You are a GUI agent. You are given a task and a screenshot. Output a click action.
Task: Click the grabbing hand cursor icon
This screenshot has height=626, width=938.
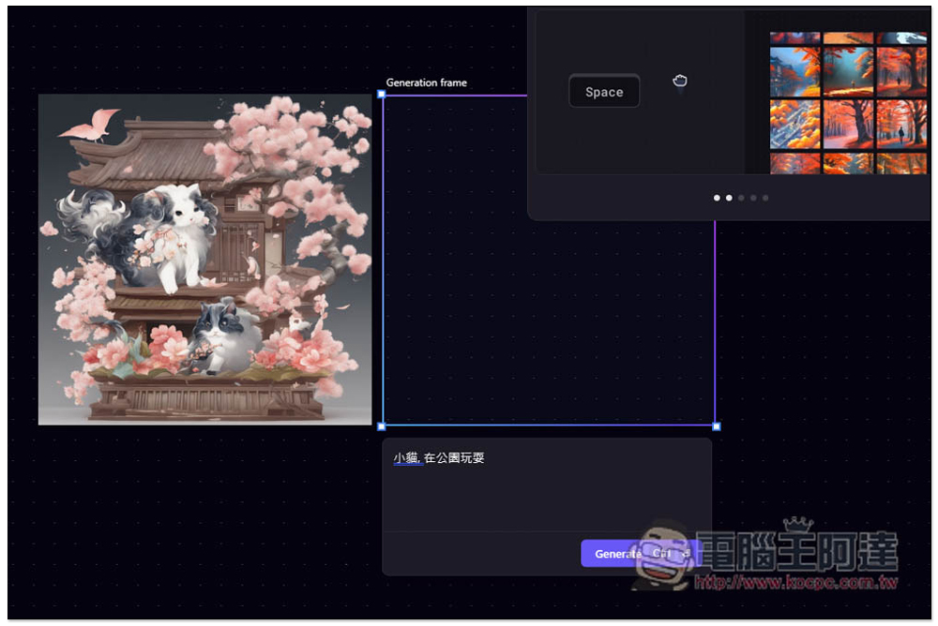click(680, 82)
